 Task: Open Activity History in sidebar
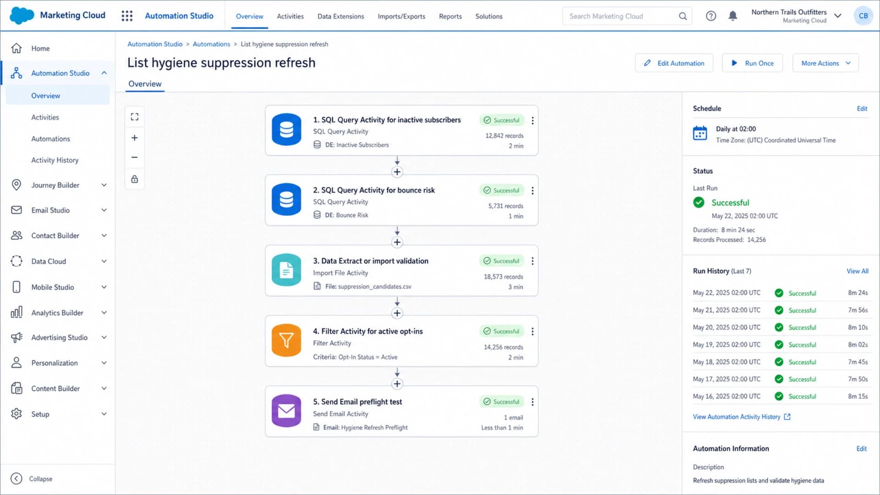[55, 160]
